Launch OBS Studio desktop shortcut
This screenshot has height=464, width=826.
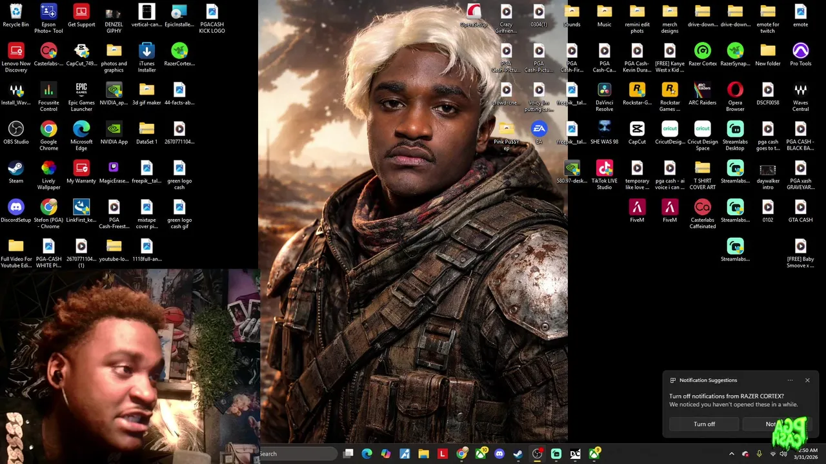pyautogui.click(x=16, y=133)
